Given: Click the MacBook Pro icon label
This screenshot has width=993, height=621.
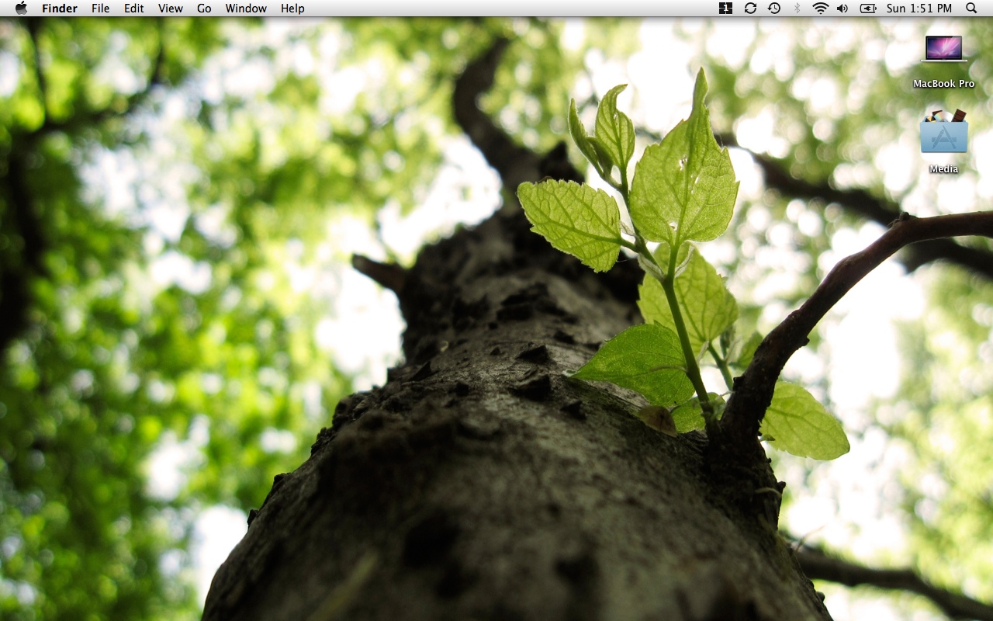Looking at the screenshot, I should 944,84.
